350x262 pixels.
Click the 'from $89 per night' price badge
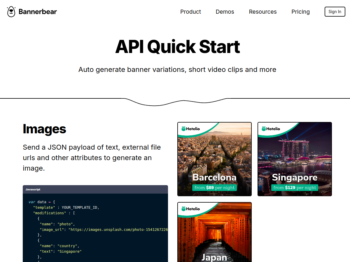(214, 187)
